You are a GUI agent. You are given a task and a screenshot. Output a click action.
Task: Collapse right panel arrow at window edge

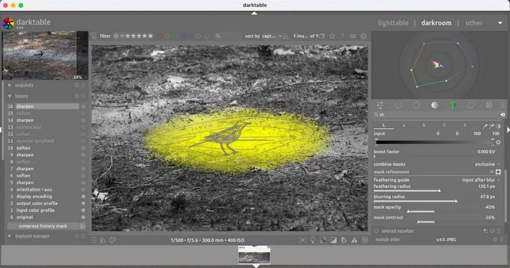(508, 130)
